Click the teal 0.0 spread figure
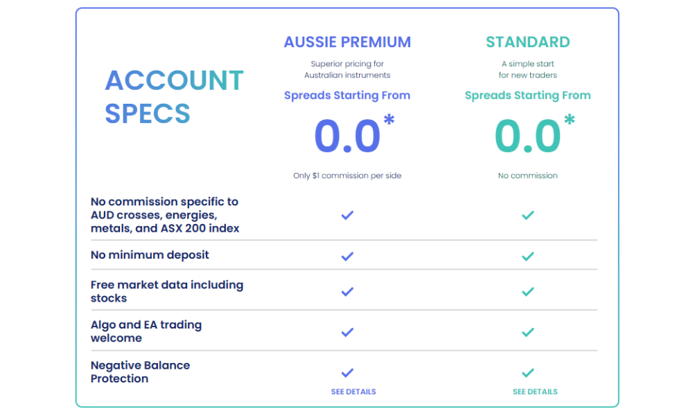 point(527,136)
